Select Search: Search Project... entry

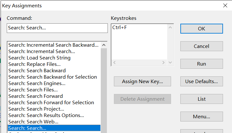pos(36,109)
